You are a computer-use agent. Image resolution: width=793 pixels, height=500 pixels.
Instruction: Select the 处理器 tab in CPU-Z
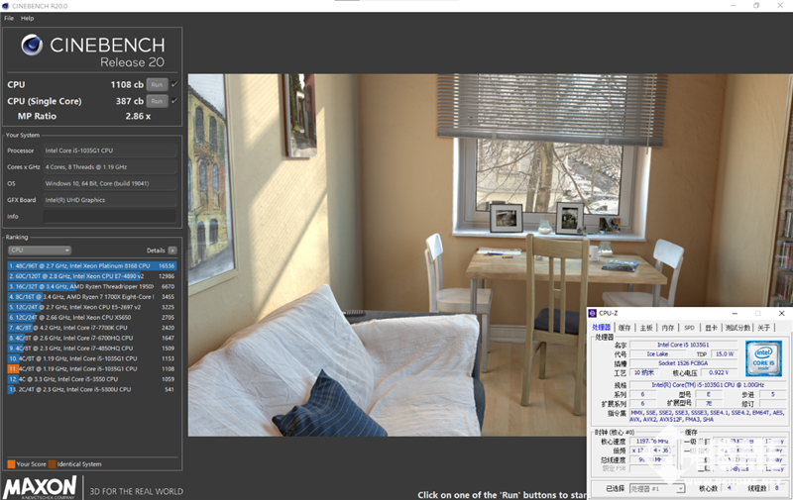pos(602,328)
